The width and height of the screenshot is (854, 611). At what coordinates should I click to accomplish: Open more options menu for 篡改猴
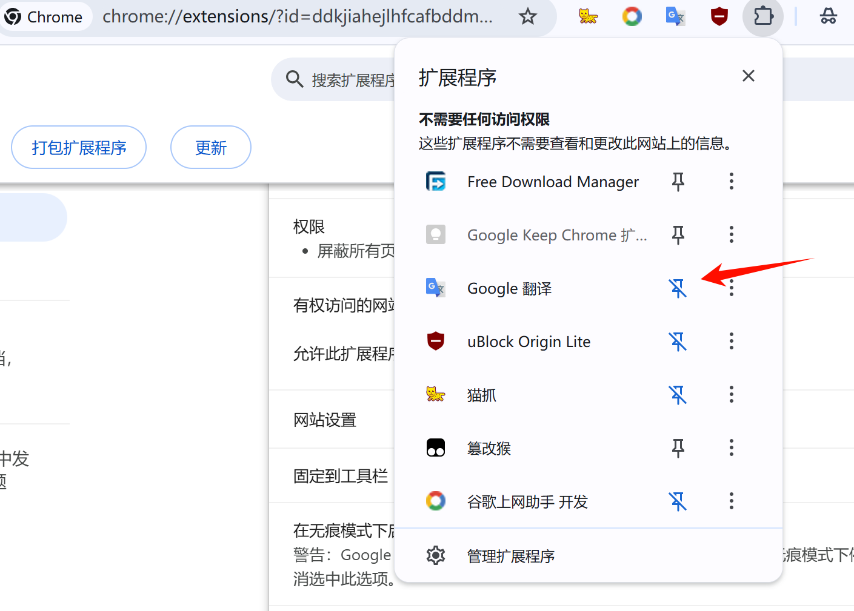pyautogui.click(x=732, y=448)
